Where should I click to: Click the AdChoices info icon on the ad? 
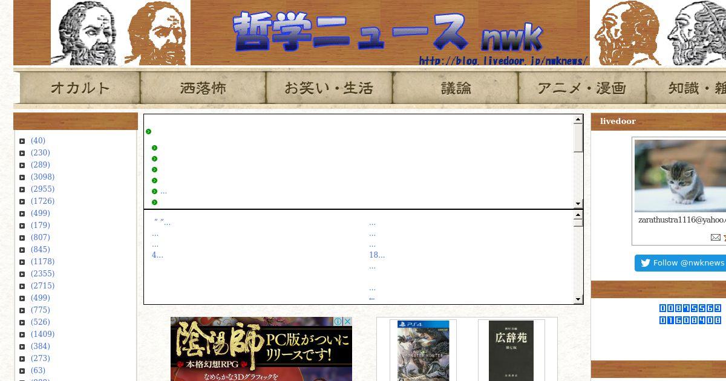pos(338,322)
